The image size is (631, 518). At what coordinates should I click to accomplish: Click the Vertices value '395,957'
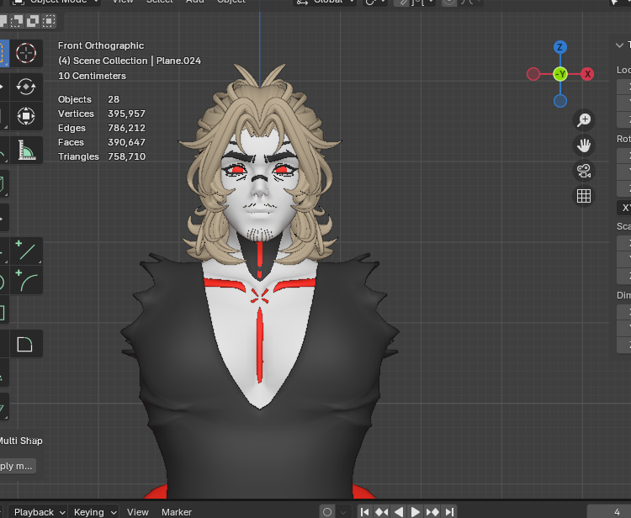click(126, 114)
